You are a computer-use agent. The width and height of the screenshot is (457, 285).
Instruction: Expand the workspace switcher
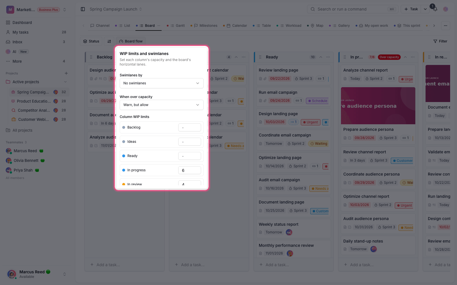tap(65, 10)
